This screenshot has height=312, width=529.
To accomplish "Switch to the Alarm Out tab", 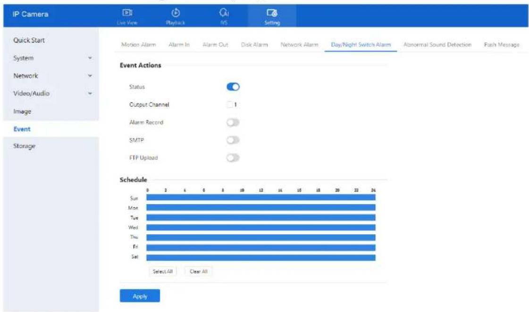I will coord(215,44).
